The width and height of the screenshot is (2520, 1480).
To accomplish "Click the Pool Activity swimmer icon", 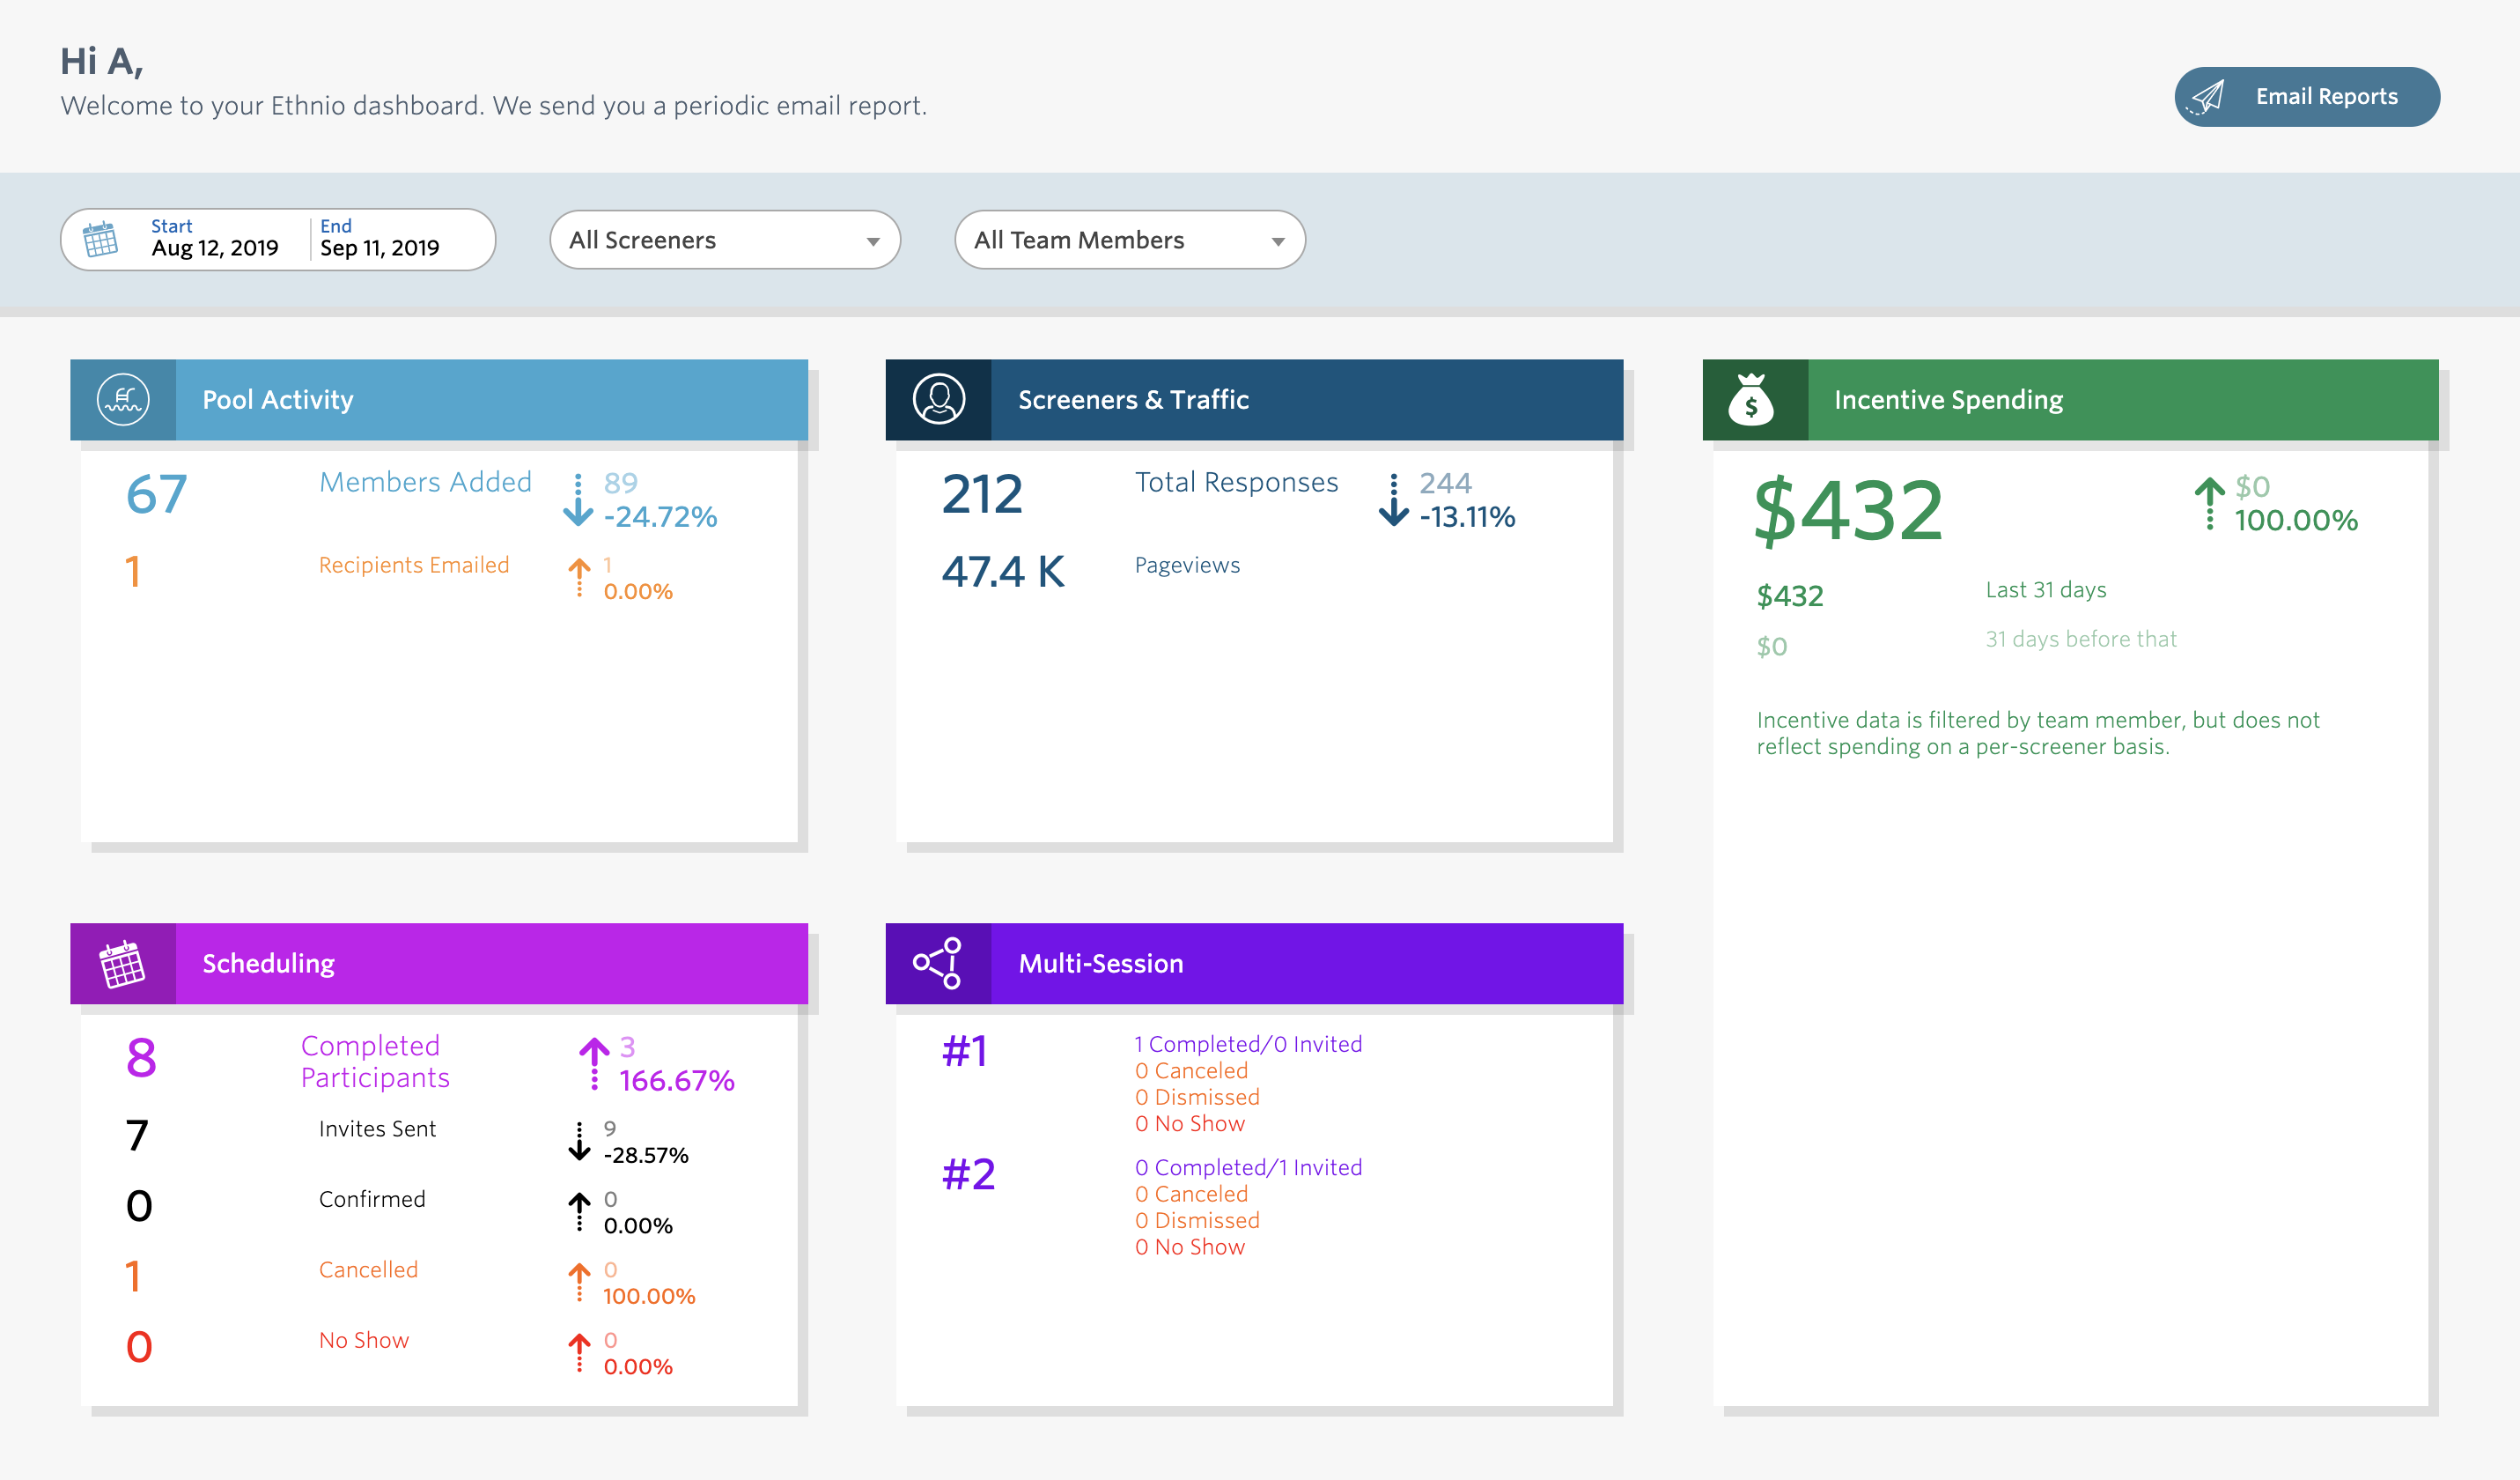I will coord(123,399).
